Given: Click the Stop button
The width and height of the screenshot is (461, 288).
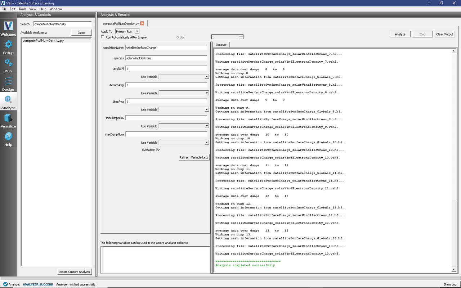Looking at the screenshot, I should (422, 34).
